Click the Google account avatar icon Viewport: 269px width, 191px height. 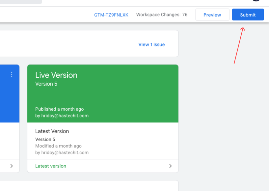(x=256, y=1)
